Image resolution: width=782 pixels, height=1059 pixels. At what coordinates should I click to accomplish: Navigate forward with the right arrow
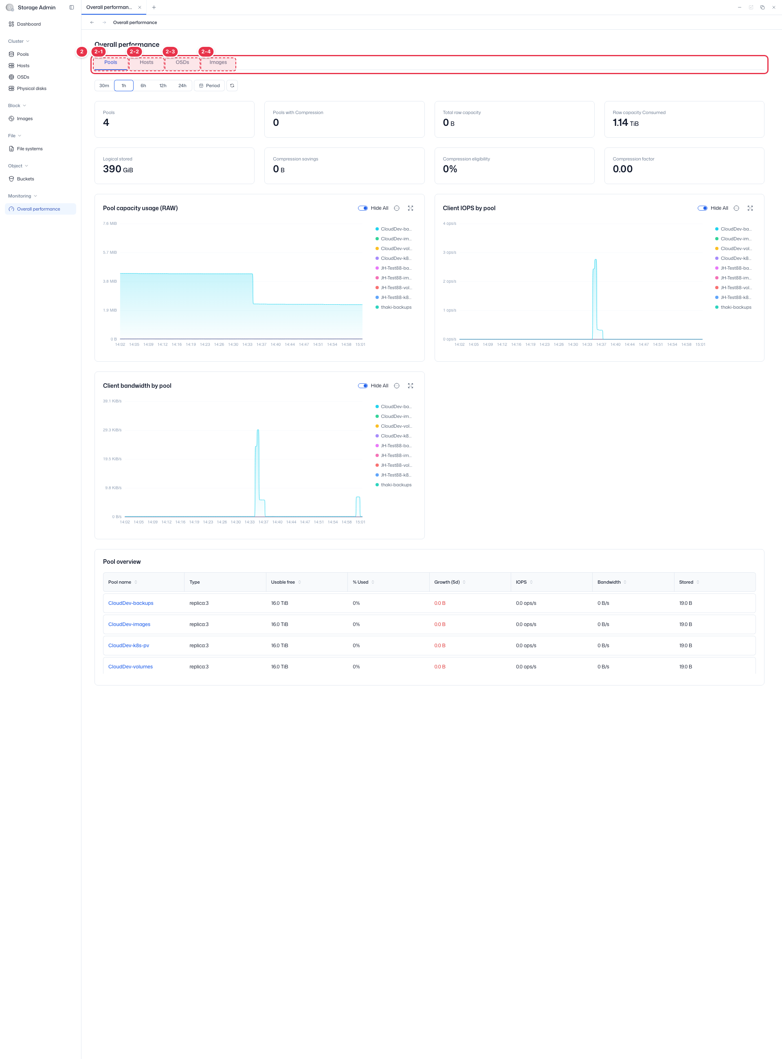104,22
